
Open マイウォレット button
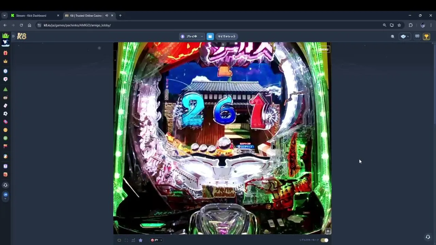227,36
